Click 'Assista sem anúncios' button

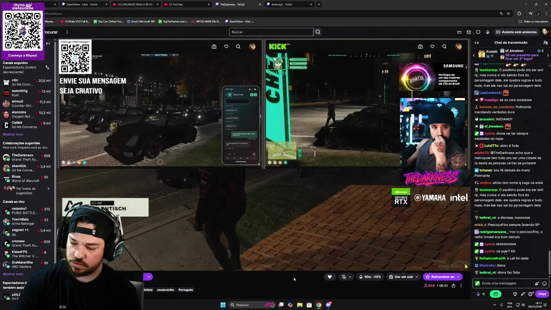(x=516, y=32)
